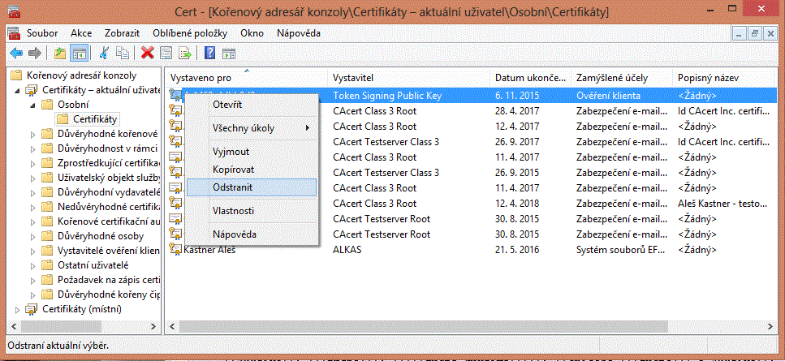Choose Vlastnosti from the context menu
This screenshot has height=361, width=785.
(233, 210)
